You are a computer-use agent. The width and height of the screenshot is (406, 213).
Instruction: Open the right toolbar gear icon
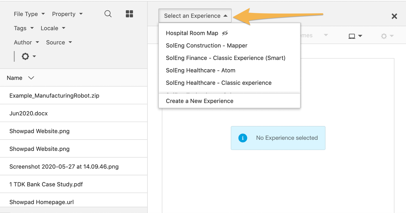coord(384,36)
